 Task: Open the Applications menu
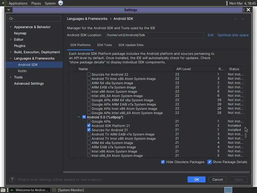18,3
